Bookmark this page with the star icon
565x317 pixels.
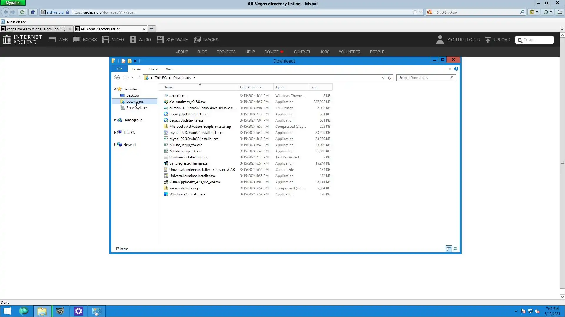[x=415, y=12]
